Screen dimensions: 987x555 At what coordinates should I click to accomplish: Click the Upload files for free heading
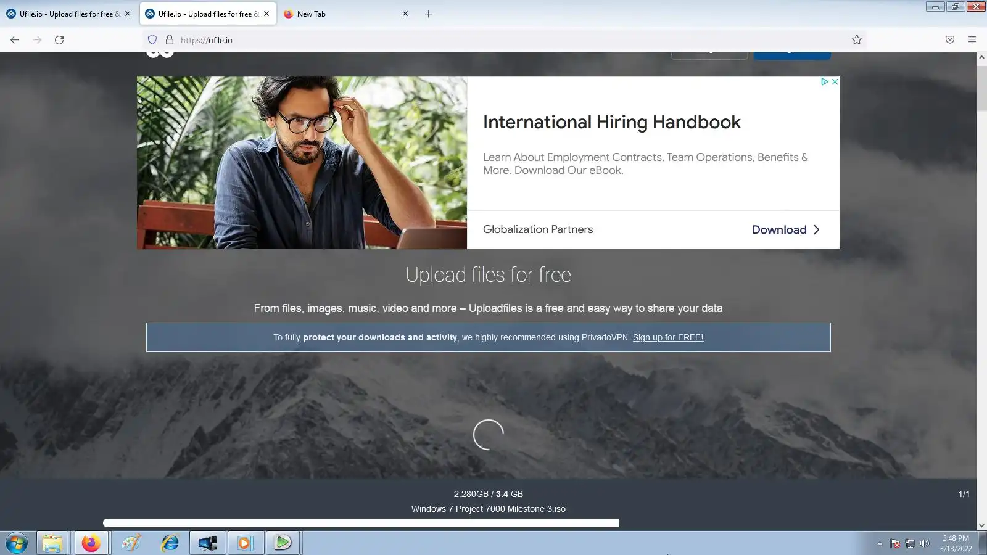(x=489, y=274)
